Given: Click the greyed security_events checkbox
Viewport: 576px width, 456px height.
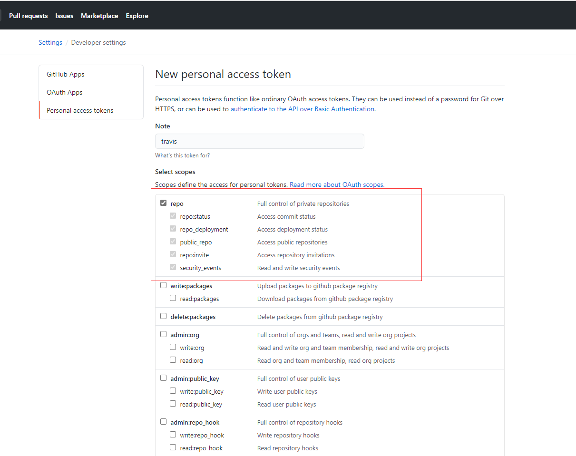Looking at the screenshot, I should tap(173, 267).
